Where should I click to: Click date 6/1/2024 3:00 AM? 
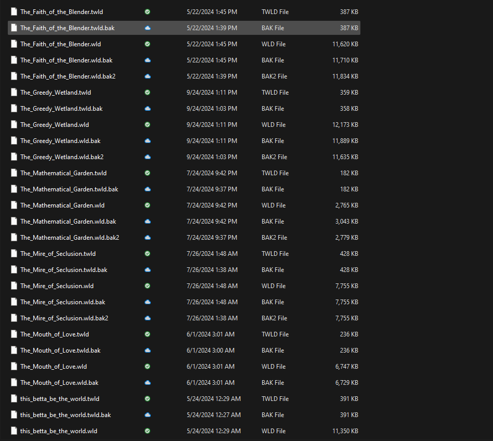(211, 351)
